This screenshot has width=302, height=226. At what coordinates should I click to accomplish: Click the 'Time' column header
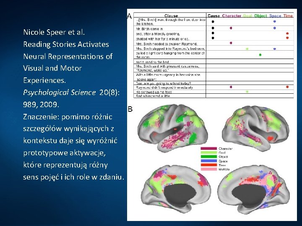click(x=288, y=15)
